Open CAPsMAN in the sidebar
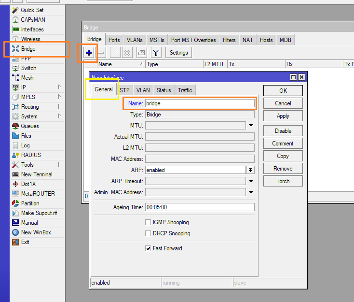354x302 pixels. coord(34,20)
